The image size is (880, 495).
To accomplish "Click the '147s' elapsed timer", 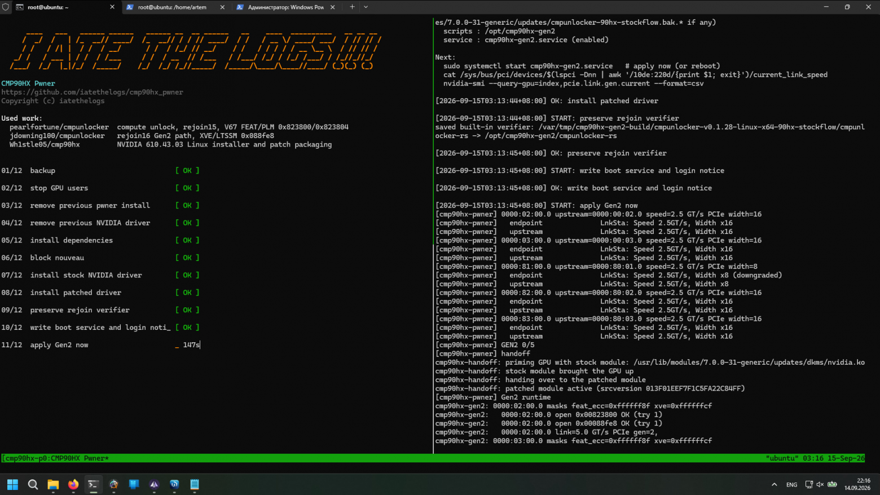I will pyautogui.click(x=191, y=345).
